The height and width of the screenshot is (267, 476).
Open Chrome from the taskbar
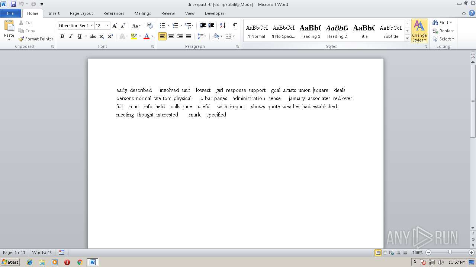[x=80, y=262]
